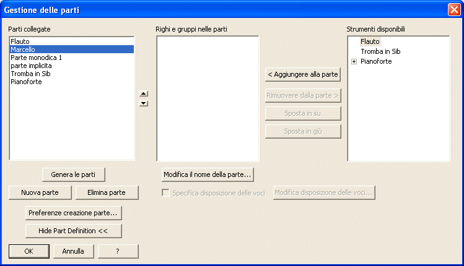Toggle Specifica disposizione delle voci checkbox

(x=165, y=193)
